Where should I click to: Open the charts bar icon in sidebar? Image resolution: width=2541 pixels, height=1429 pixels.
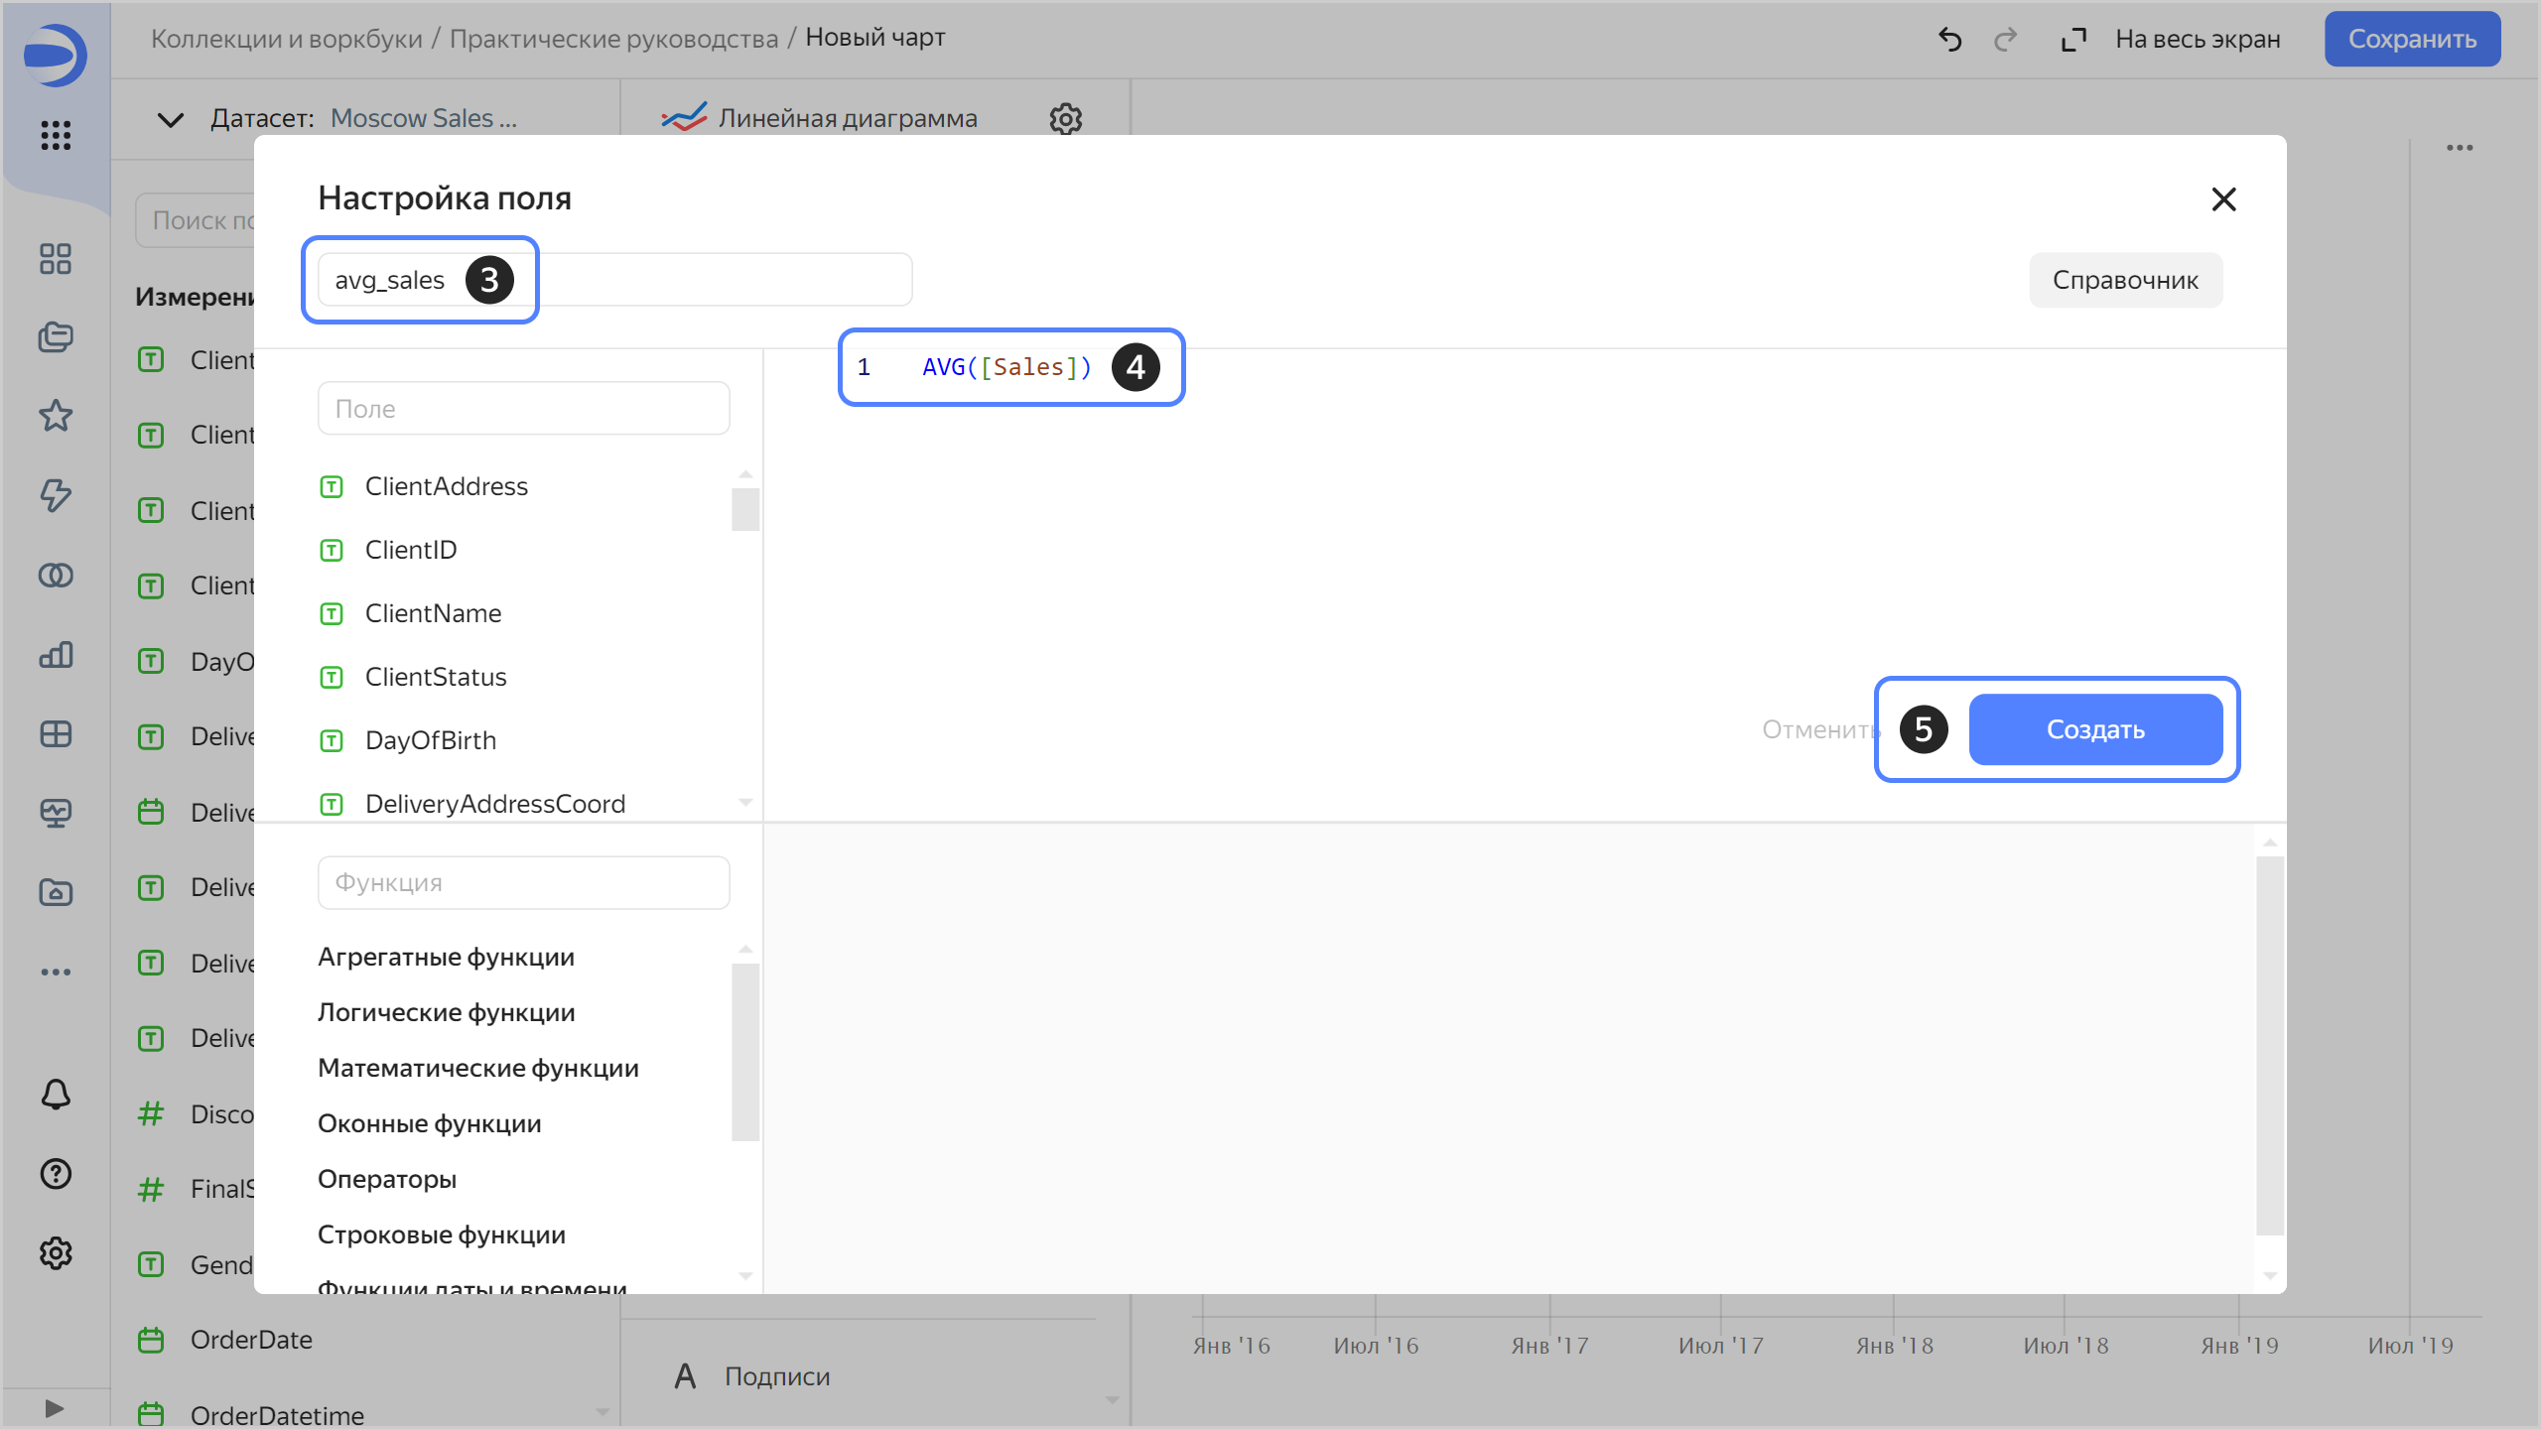pyautogui.click(x=56, y=655)
